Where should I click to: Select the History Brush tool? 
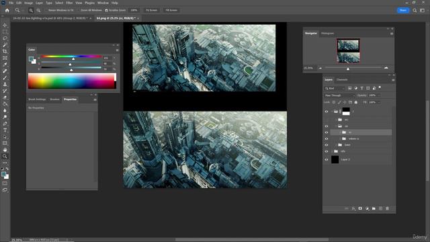[5, 91]
